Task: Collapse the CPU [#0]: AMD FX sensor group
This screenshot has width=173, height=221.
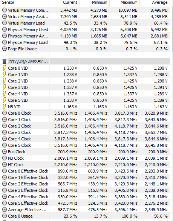Action: pos(28,62)
